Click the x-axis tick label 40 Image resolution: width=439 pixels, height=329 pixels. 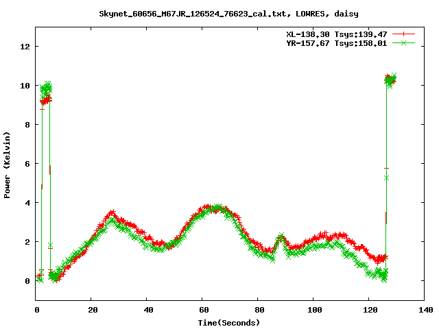click(x=148, y=310)
